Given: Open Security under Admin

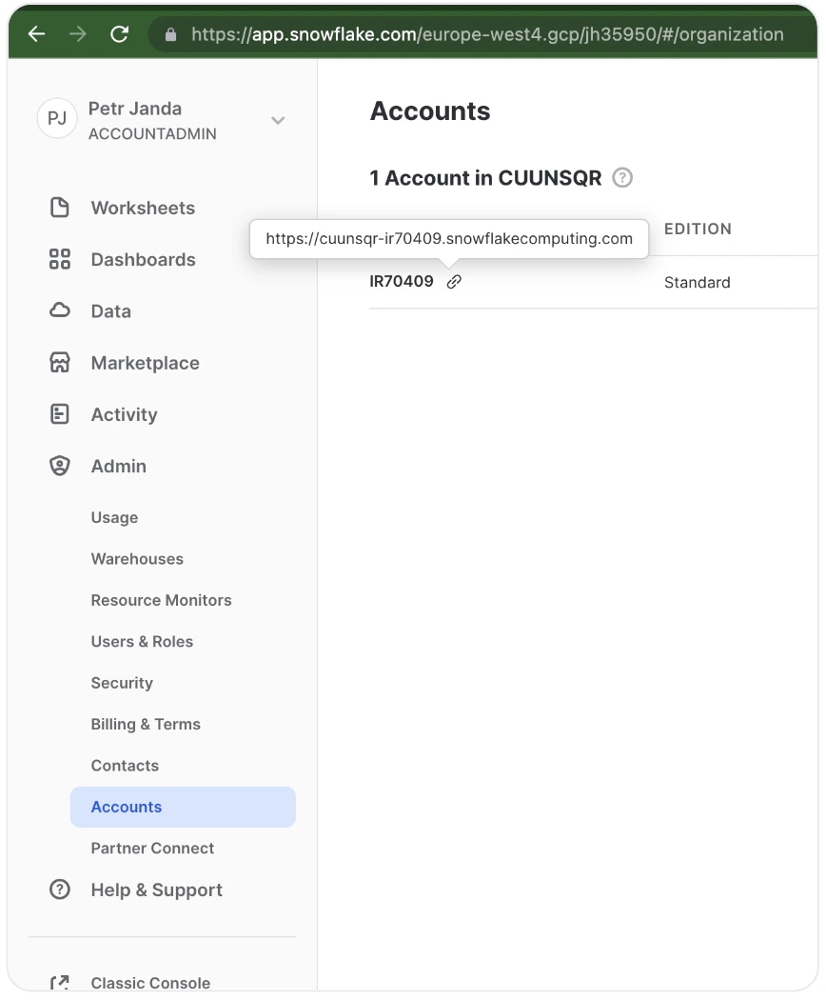Looking at the screenshot, I should pyautogui.click(x=122, y=683).
